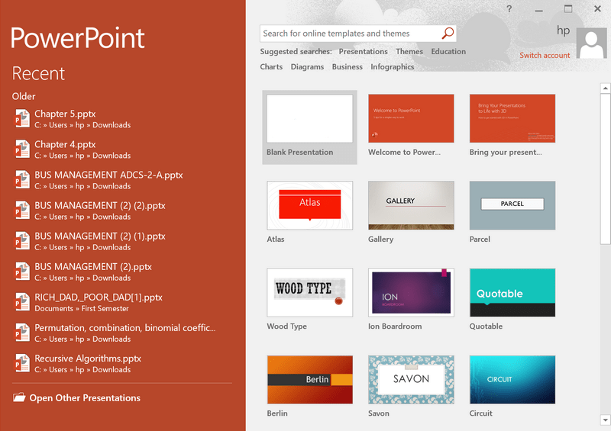Open Chapter 5.pptx from recent list

pyautogui.click(x=122, y=119)
